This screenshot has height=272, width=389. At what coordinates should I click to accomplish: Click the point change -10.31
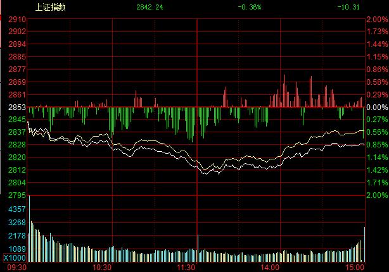tap(348, 7)
